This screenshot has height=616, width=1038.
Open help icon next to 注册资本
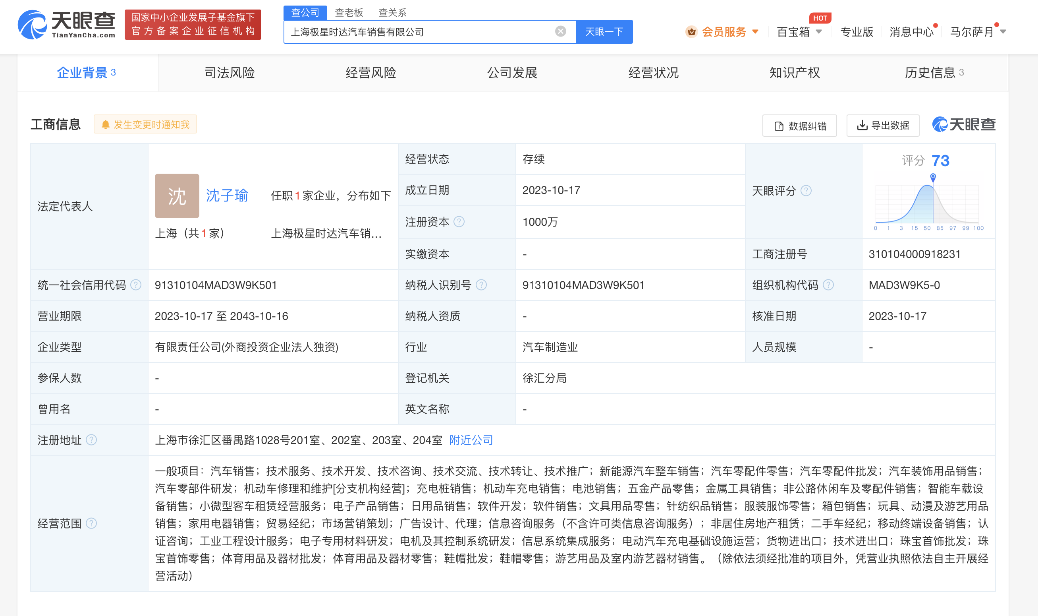tap(459, 222)
